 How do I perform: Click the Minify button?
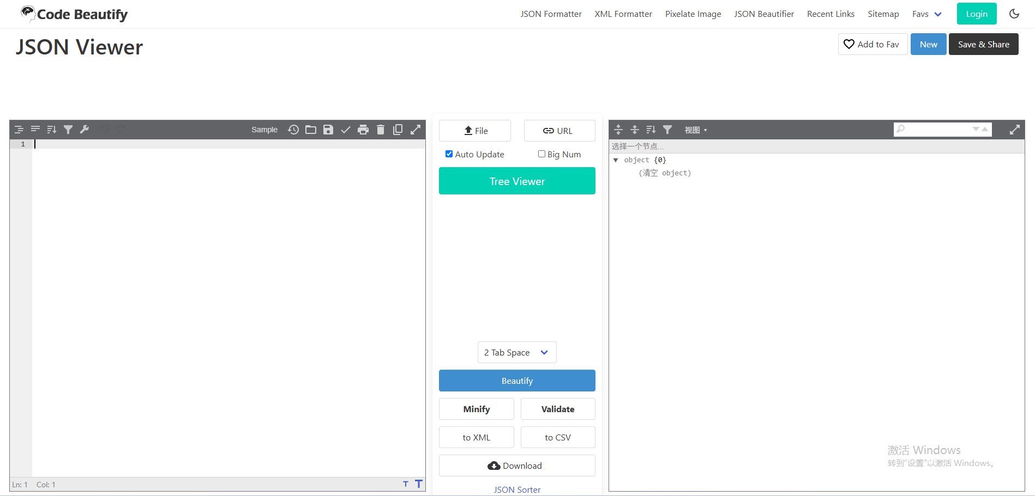coord(477,409)
